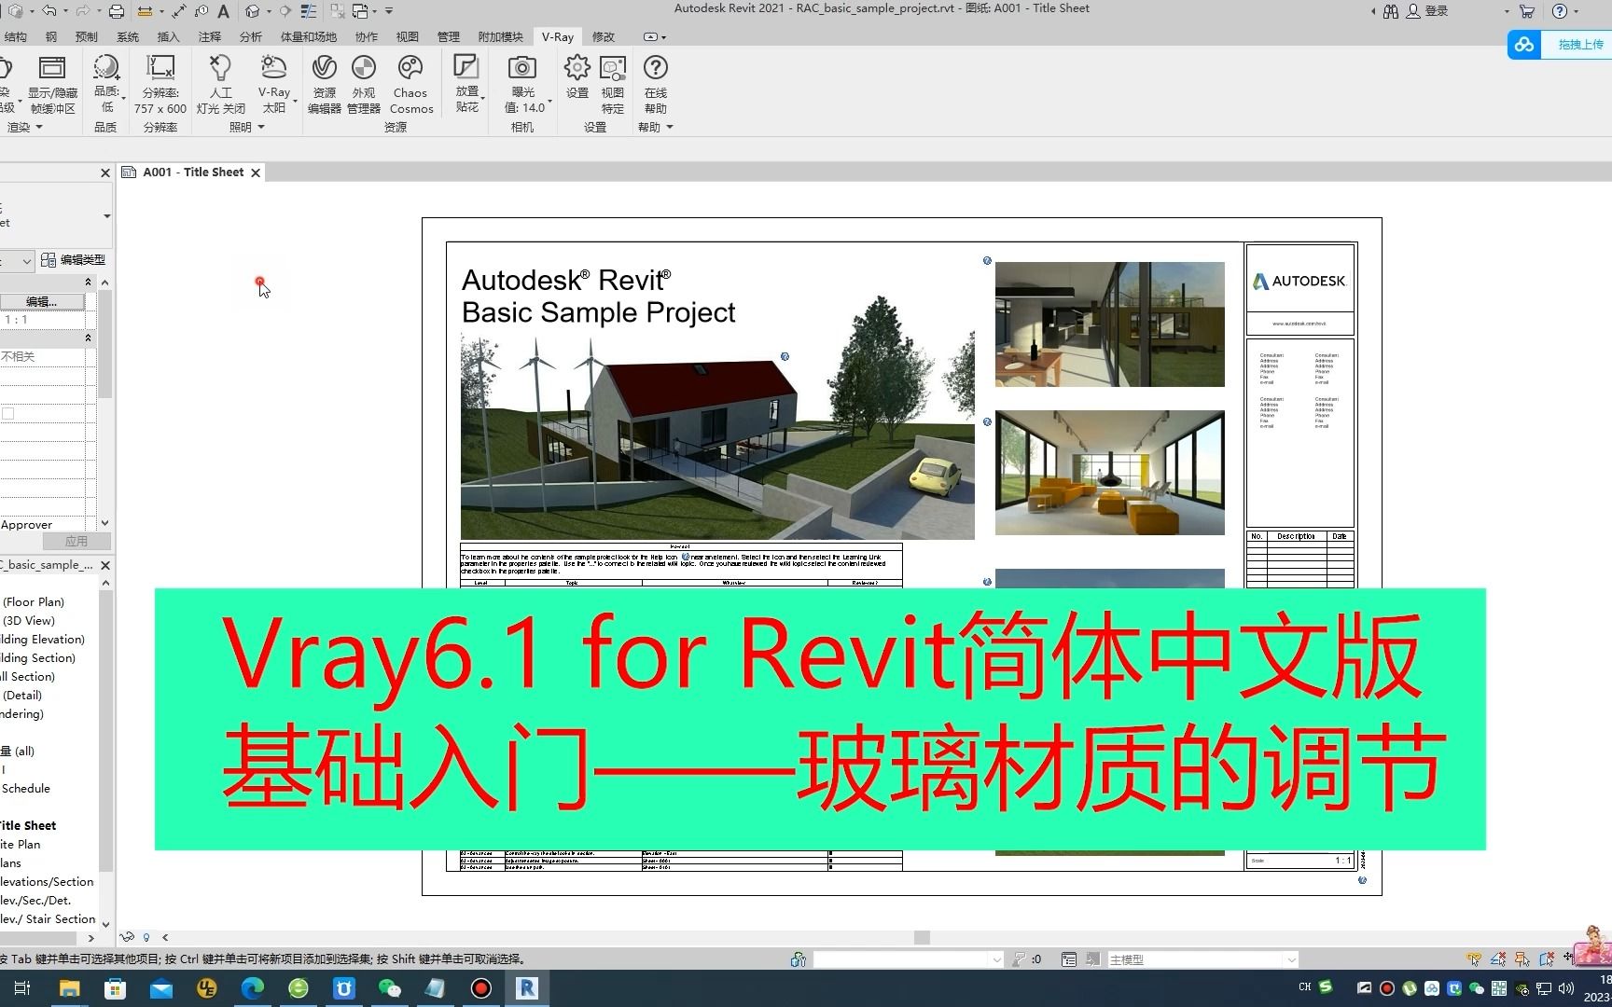Click the Aligned Dimension icon in quick access toolbar
This screenshot has width=1612, height=1007.
click(178, 11)
